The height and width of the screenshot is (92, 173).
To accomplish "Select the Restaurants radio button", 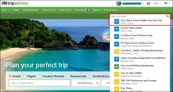I will (68, 76).
